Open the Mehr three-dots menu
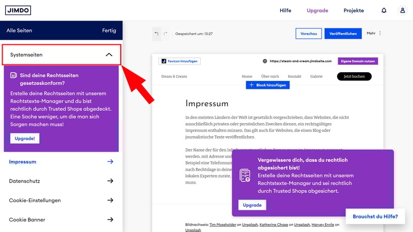The image size is (413, 232). [x=380, y=34]
